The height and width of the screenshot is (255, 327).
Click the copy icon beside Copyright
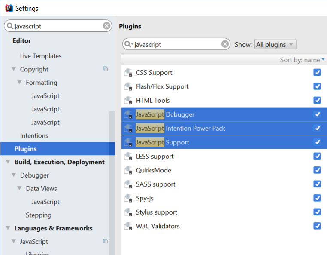click(x=105, y=69)
